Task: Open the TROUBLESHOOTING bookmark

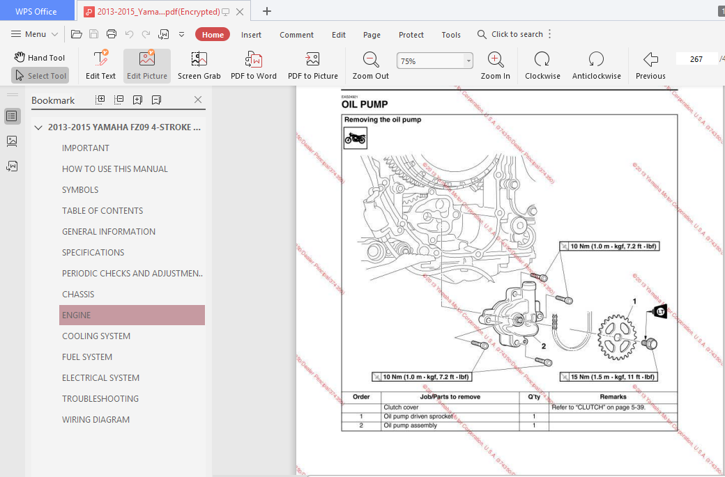Action: click(x=100, y=398)
